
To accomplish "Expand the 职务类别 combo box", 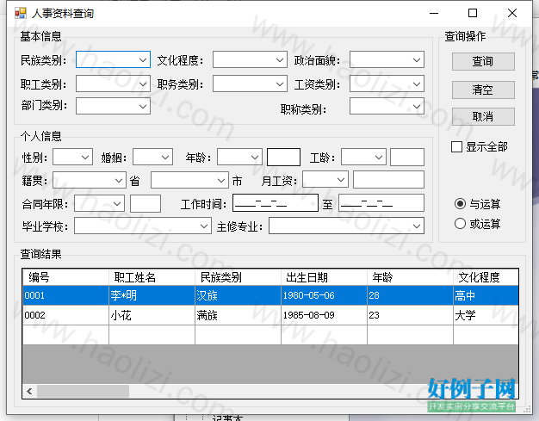I will [250, 84].
